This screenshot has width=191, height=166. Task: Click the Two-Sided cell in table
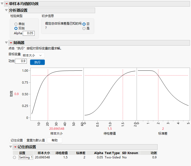pos(113,157)
